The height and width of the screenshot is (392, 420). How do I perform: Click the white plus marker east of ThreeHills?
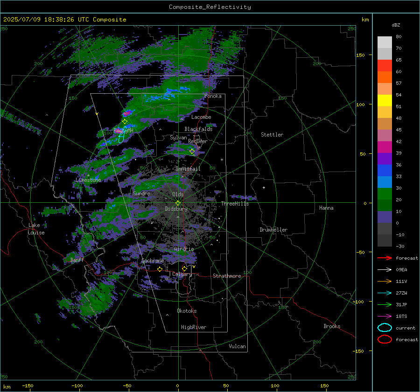tap(264, 187)
